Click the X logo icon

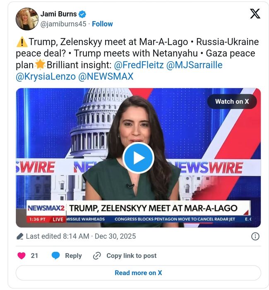(x=255, y=14)
